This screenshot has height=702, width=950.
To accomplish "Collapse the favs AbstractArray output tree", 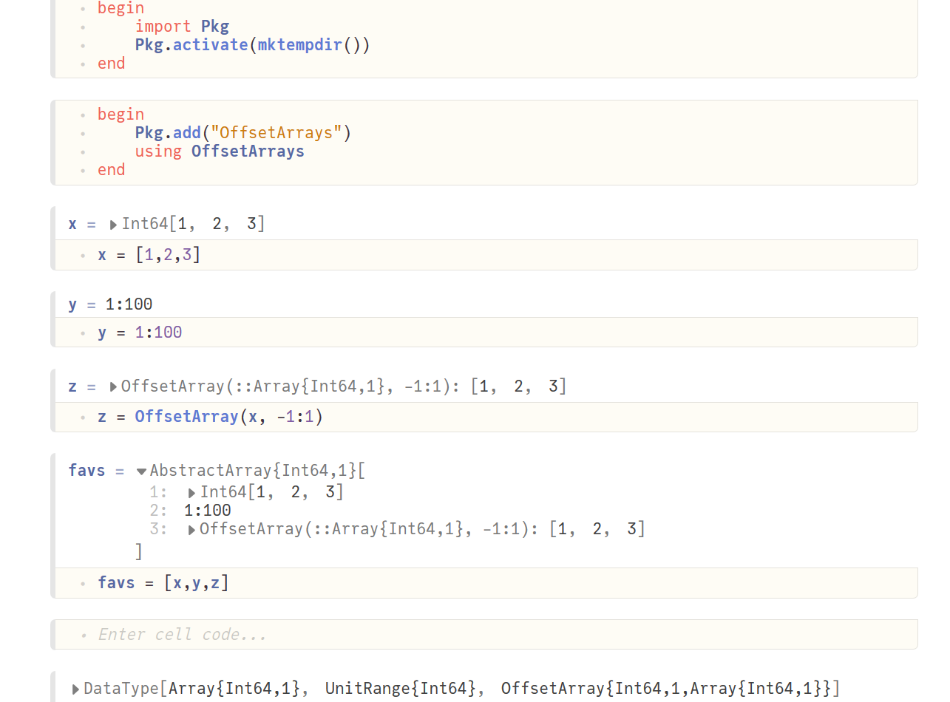I will (x=141, y=471).
